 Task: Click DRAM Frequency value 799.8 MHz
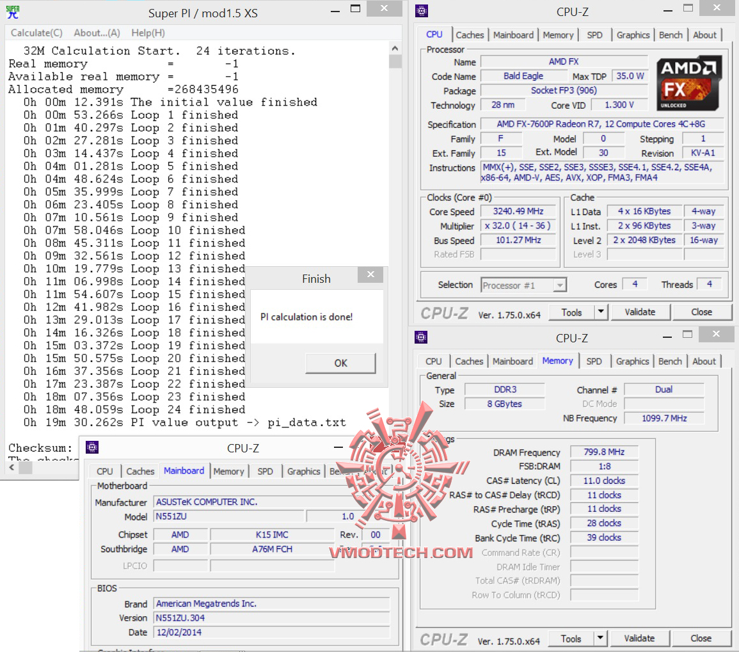click(604, 452)
